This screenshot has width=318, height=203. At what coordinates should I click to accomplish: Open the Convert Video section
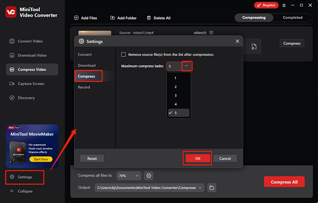[26, 41]
